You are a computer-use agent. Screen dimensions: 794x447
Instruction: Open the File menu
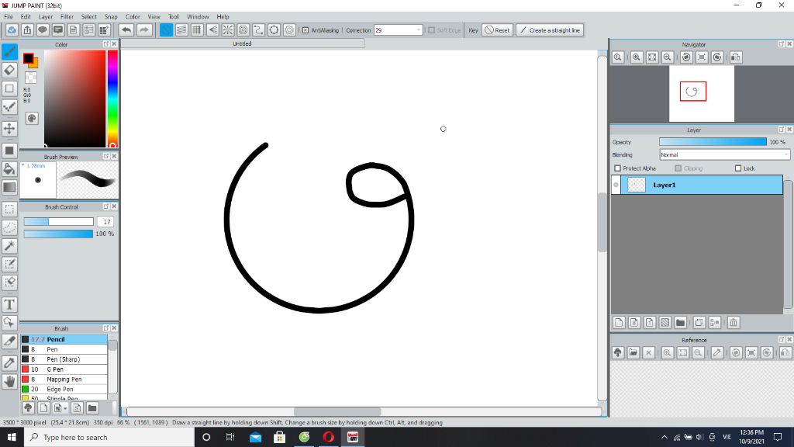(x=9, y=17)
